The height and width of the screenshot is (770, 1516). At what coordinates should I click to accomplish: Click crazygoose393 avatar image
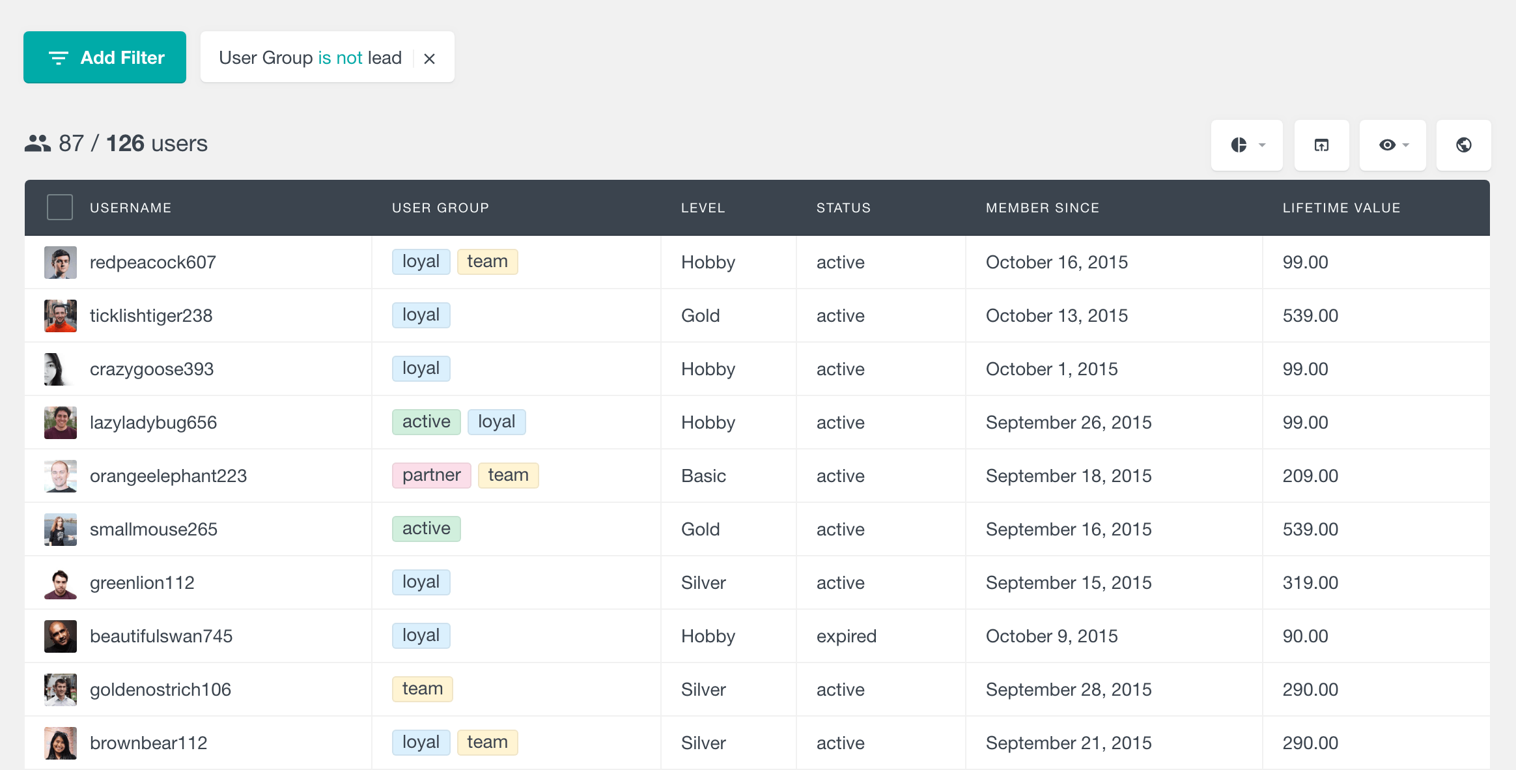(x=61, y=369)
